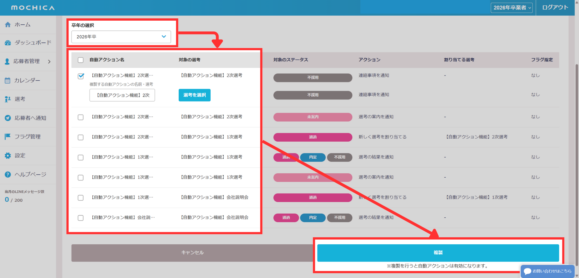Uncheck the first checked auto-action row
The image size is (579, 278).
click(81, 76)
